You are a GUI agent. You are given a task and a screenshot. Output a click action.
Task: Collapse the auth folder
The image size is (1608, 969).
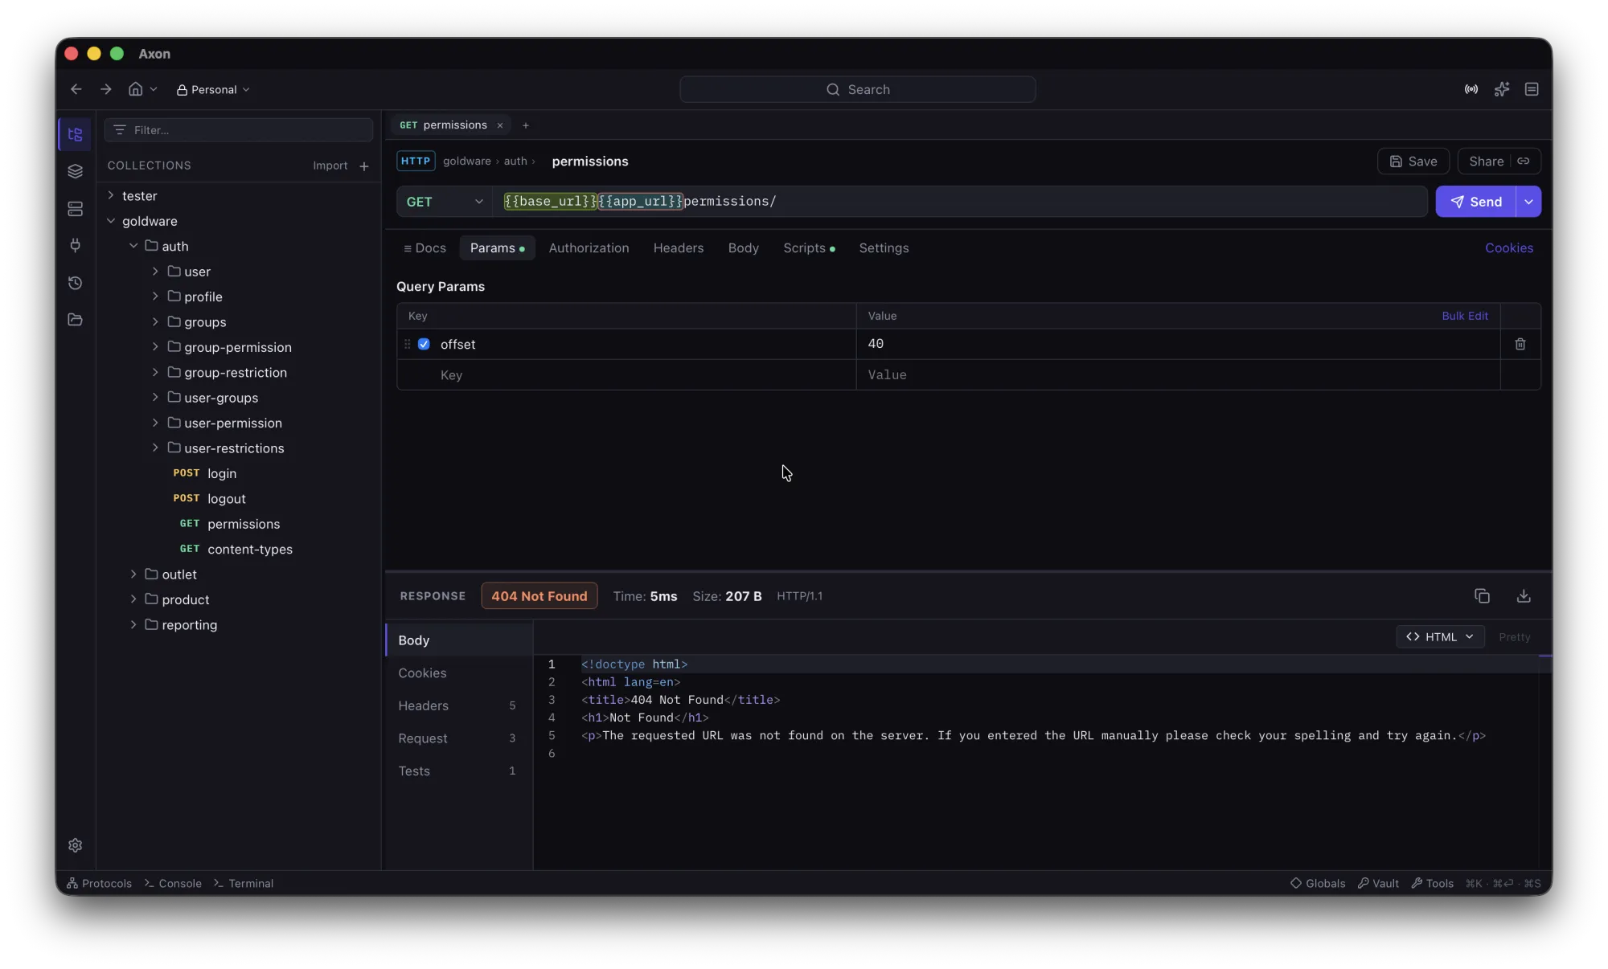tap(133, 246)
